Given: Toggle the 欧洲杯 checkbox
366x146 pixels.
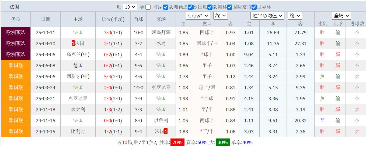Looking at the screenshot, I should [x=210, y=7].
